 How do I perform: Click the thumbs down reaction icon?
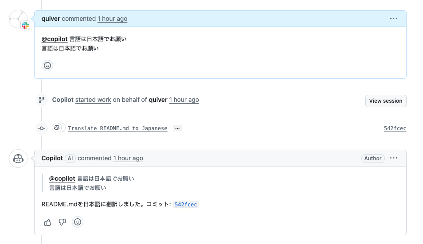tap(62, 222)
